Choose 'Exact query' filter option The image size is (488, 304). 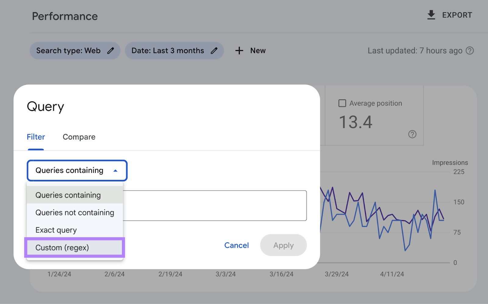(x=56, y=230)
